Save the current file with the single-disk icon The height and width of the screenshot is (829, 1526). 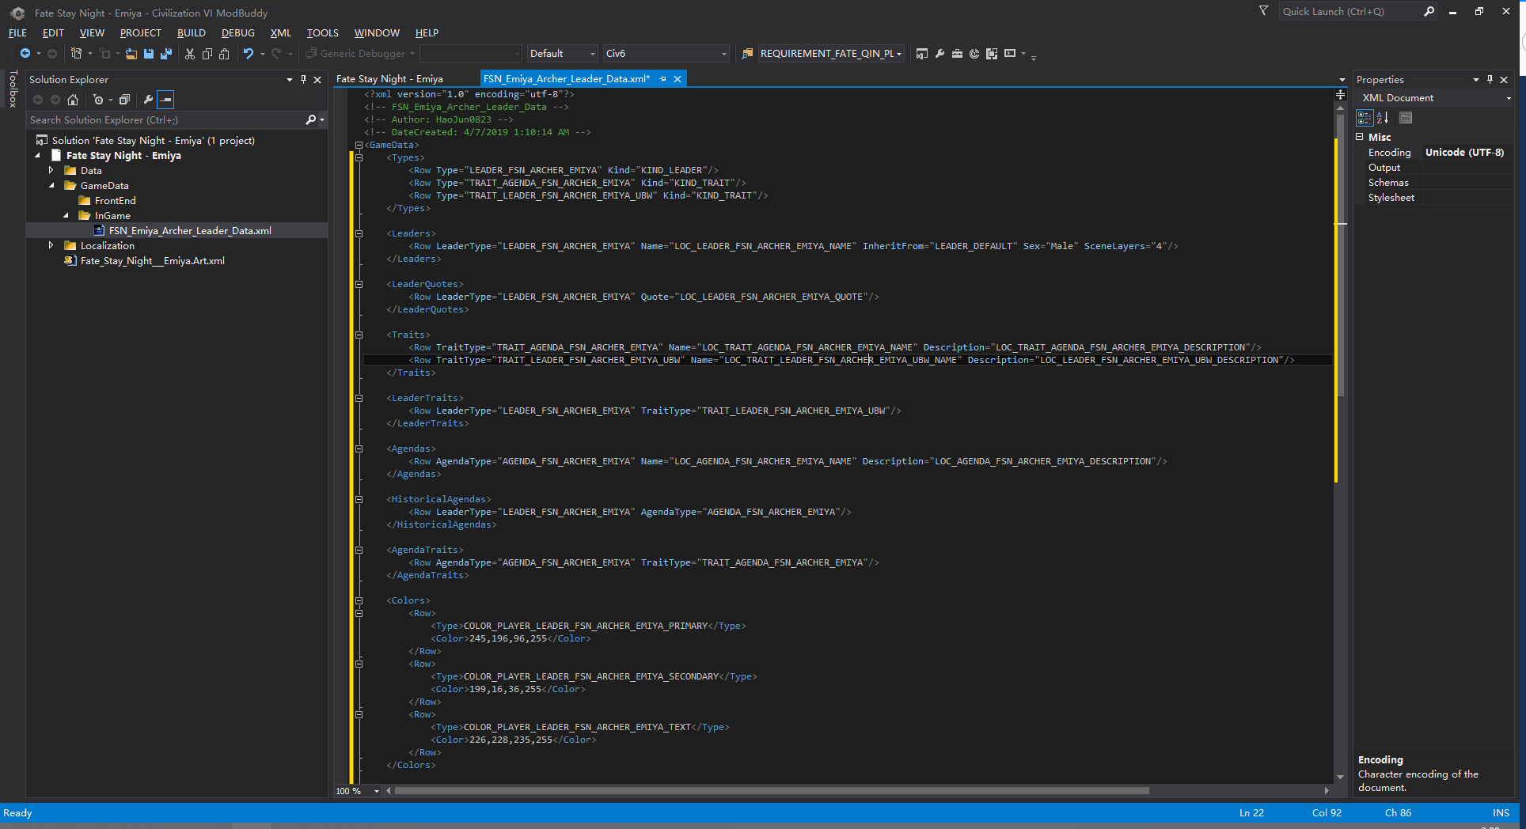149,54
